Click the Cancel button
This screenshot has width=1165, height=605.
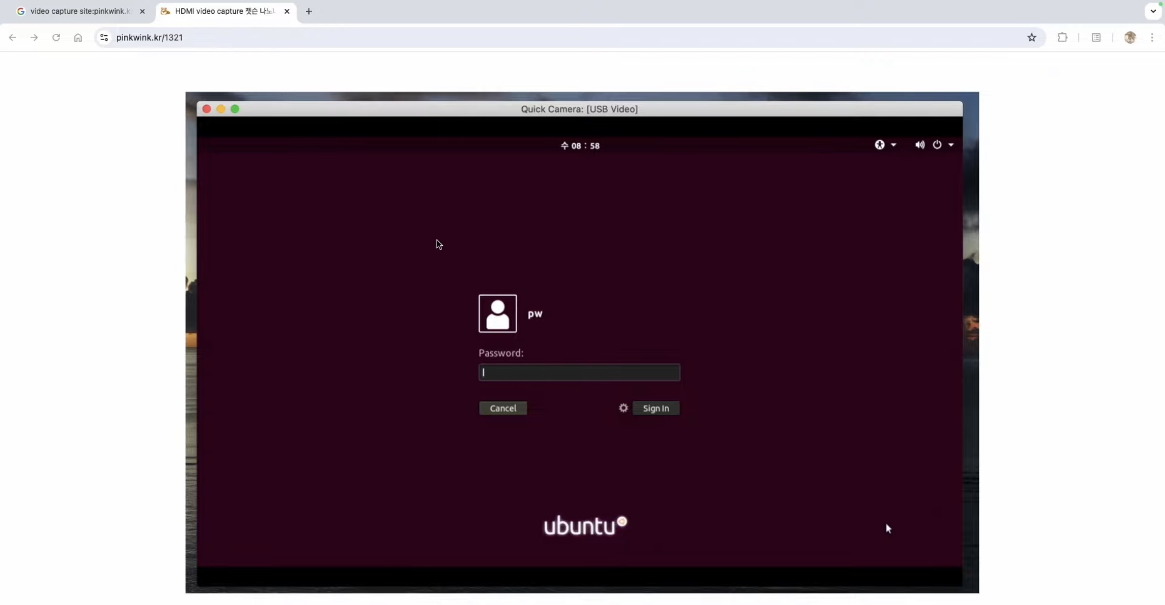(x=503, y=408)
